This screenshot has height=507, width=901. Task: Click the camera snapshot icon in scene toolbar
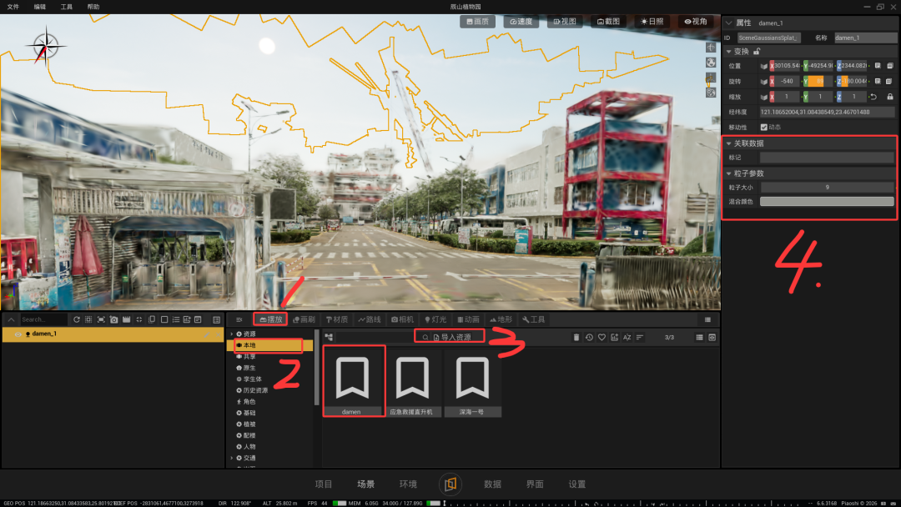pos(113,320)
